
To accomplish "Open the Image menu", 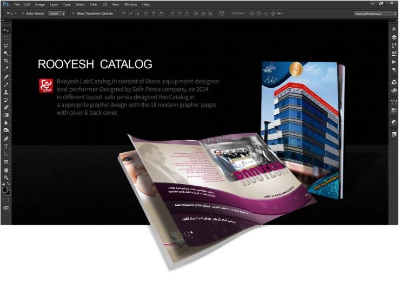I will [x=39, y=4].
